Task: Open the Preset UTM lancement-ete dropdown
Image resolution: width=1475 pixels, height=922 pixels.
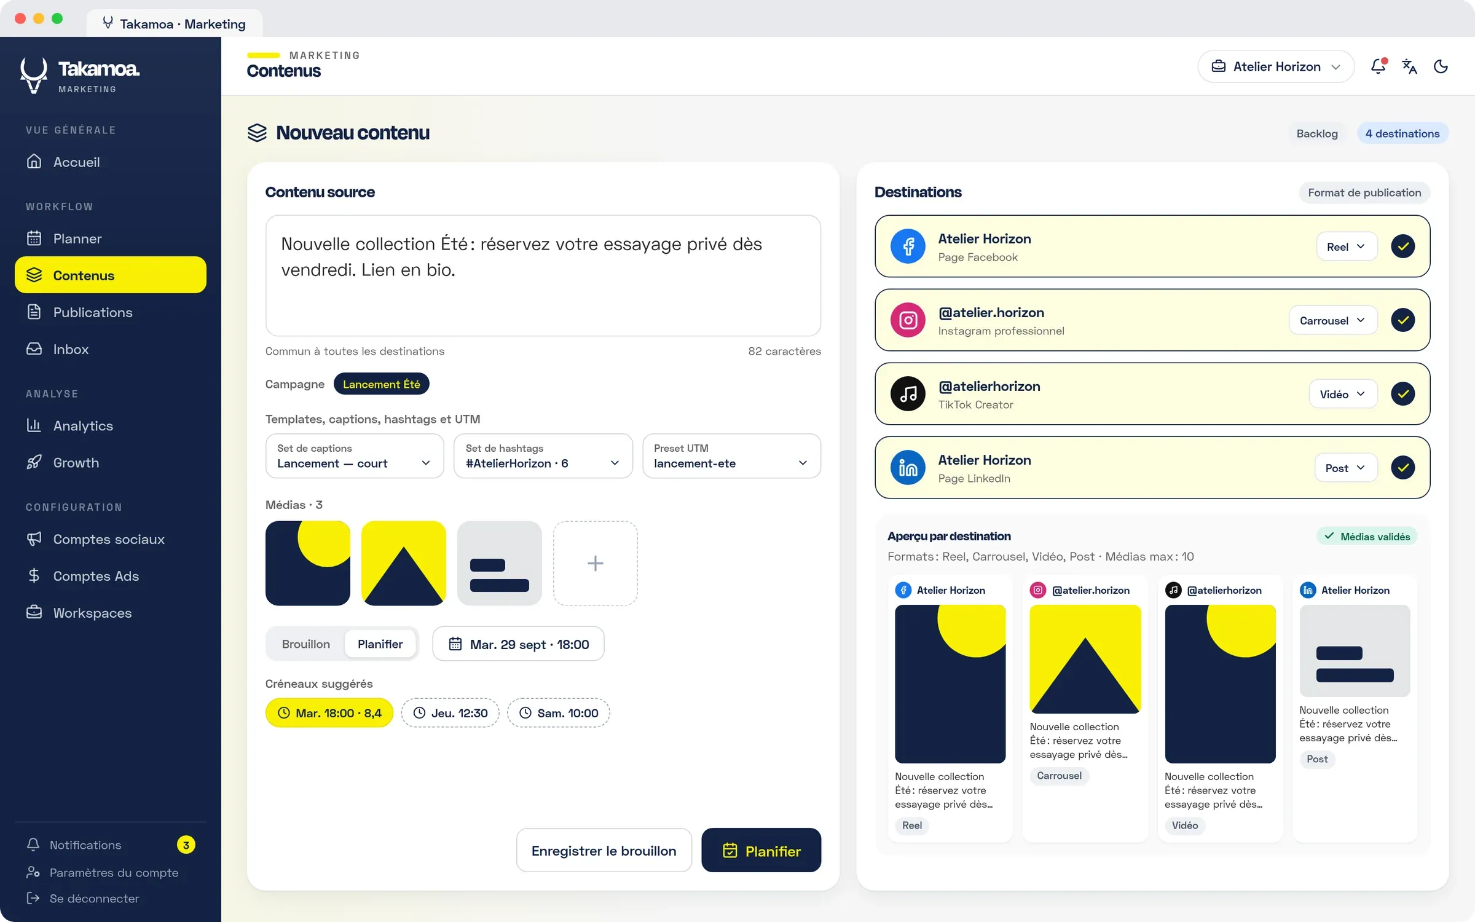Action: pyautogui.click(x=731, y=455)
